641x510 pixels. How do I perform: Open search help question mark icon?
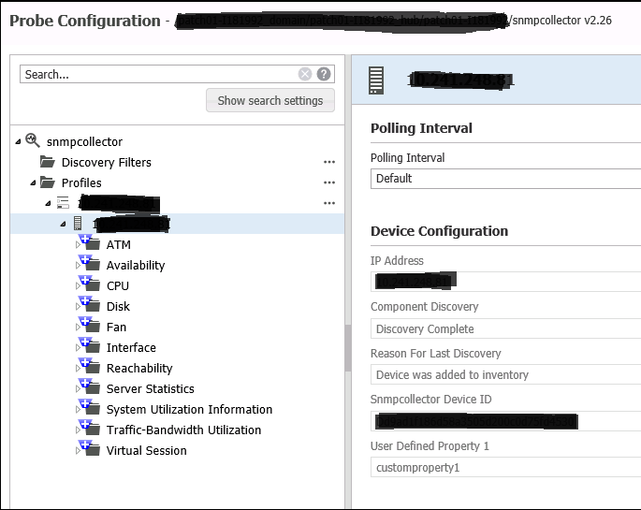(324, 74)
